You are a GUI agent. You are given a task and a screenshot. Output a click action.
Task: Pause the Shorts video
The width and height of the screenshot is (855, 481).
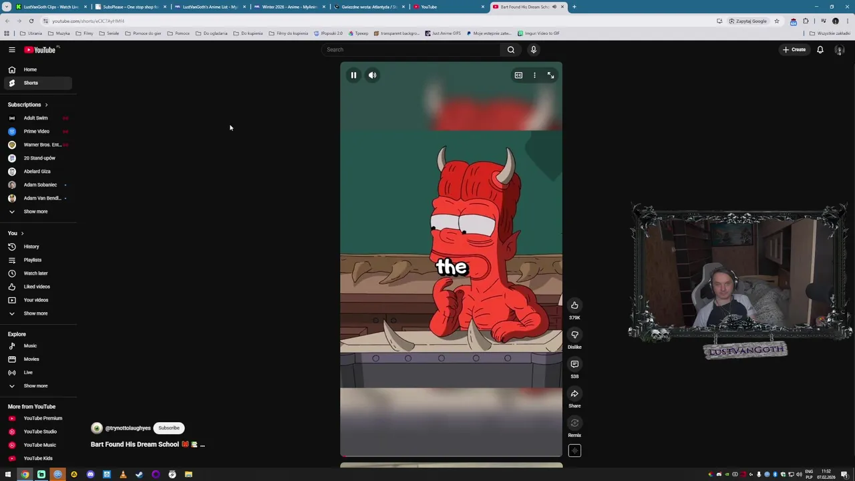pos(353,75)
